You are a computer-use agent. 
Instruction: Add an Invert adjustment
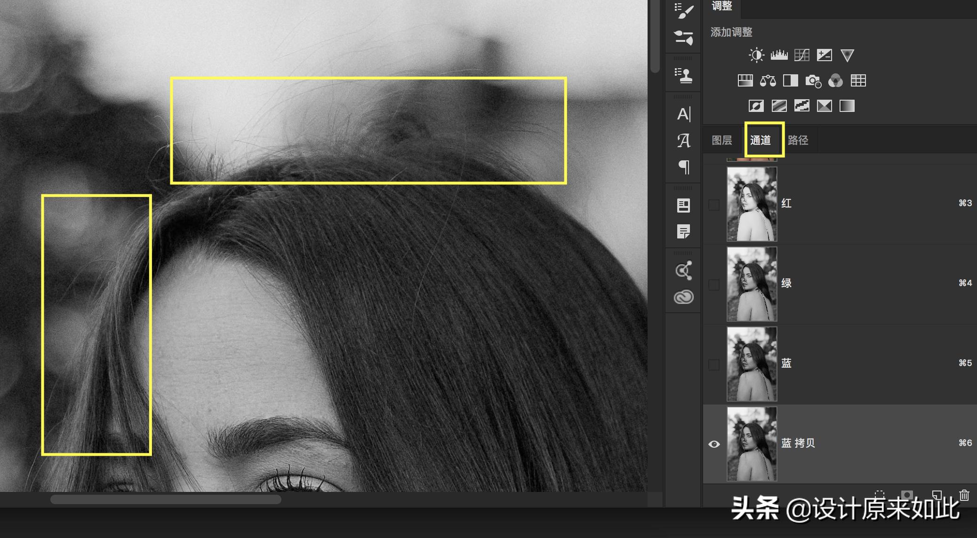(756, 106)
